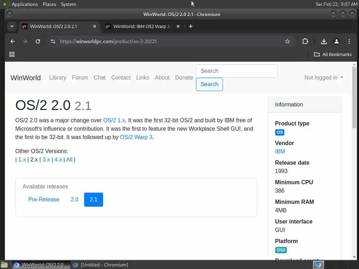The width and height of the screenshot is (359, 269).
Task: Go back to the previous page
Action: pyautogui.click(x=13, y=41)
